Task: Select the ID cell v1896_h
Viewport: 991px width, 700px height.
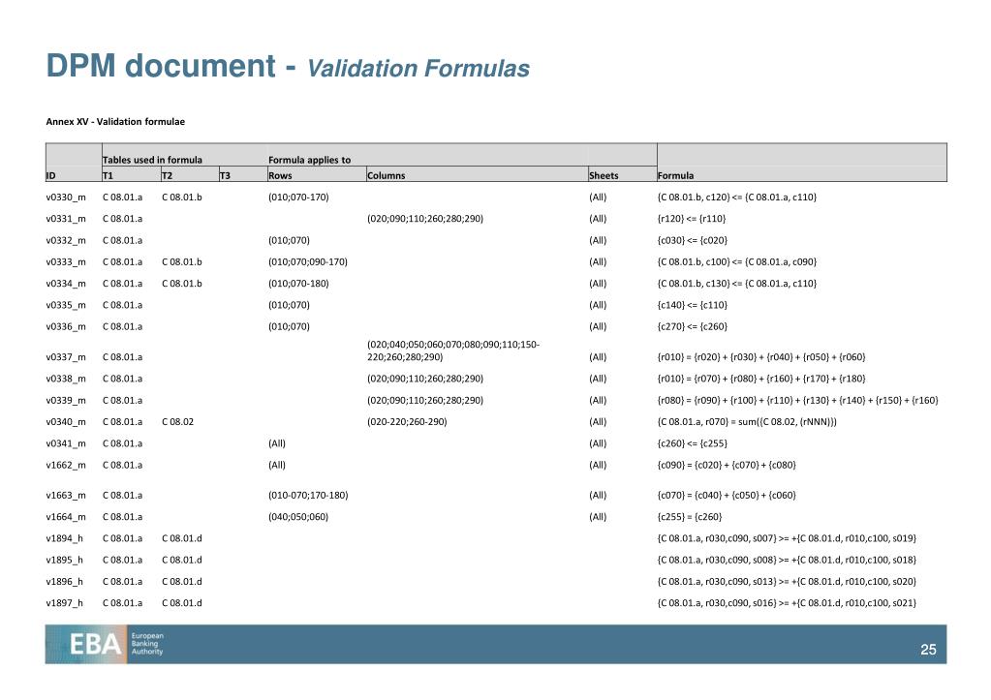Action: [x=65, y=581]
